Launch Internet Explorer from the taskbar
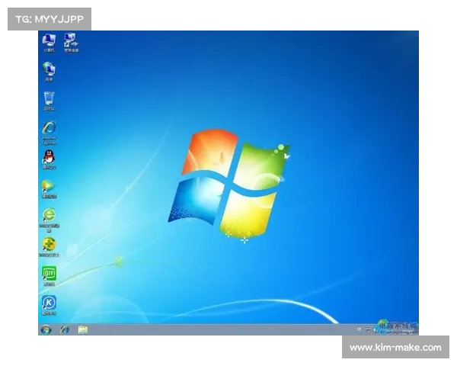The width and height of the screenshot is (457, 366). pos(65,330)
